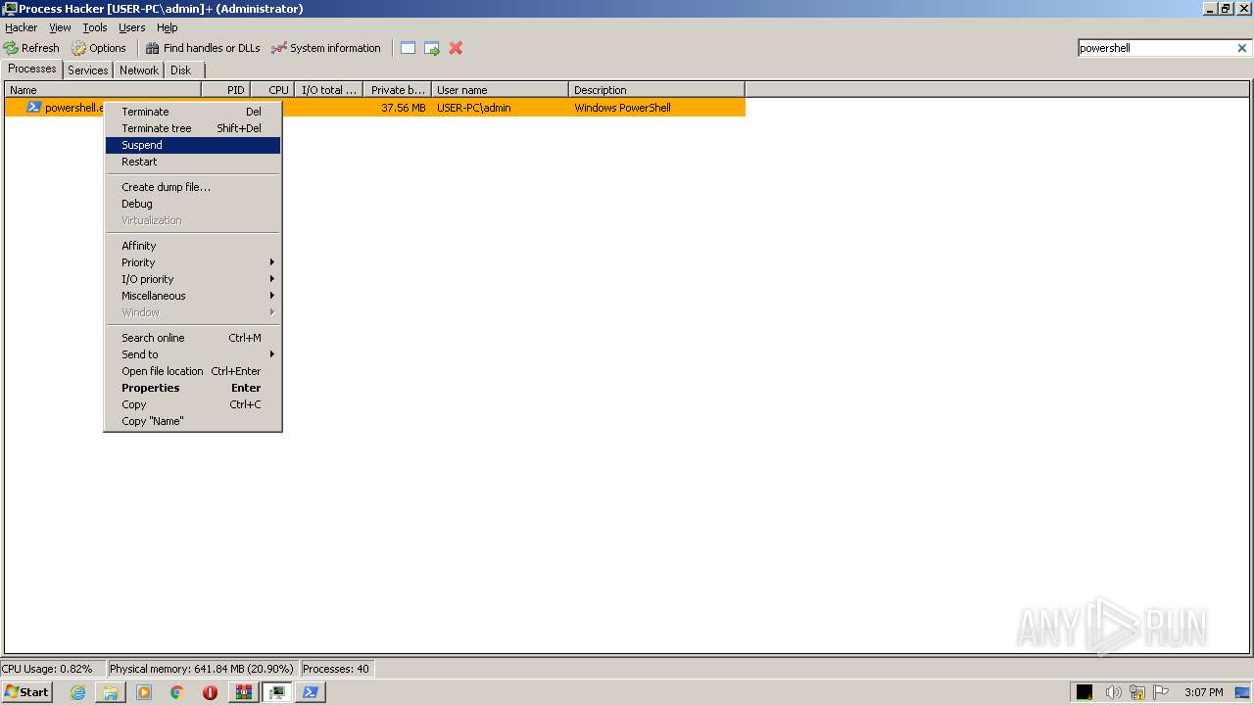Choose the plain Copy entry in context menu
This screenshot has width=1254, height=705.
coord(193,404)
